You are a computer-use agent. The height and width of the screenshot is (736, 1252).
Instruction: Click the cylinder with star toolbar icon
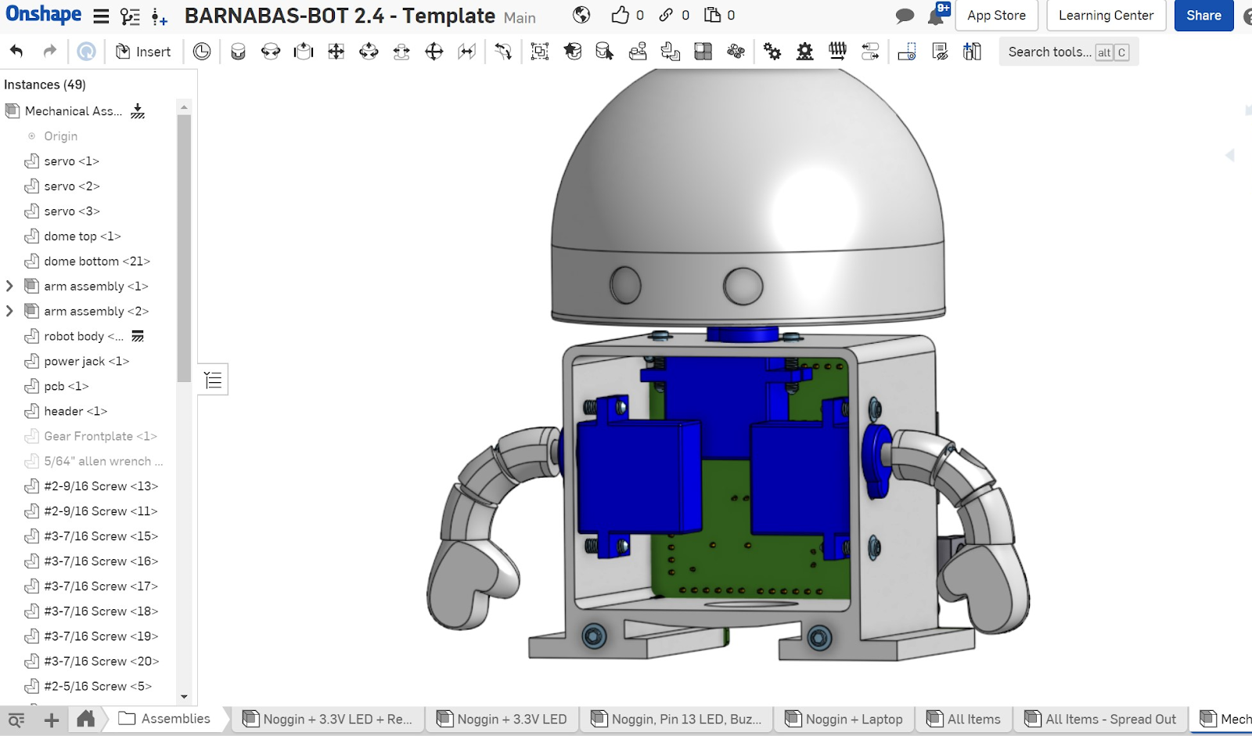[573, 52]
